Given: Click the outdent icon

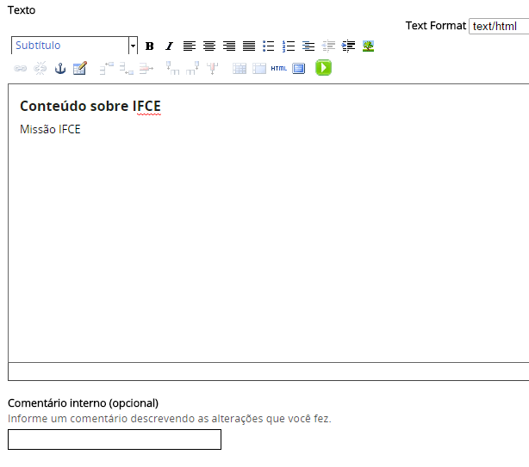Looking at the screenshot, I should coord(328,46).
